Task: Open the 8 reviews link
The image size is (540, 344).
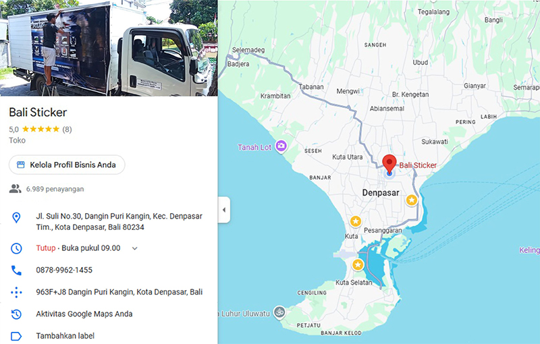Action: coord(67,130)
